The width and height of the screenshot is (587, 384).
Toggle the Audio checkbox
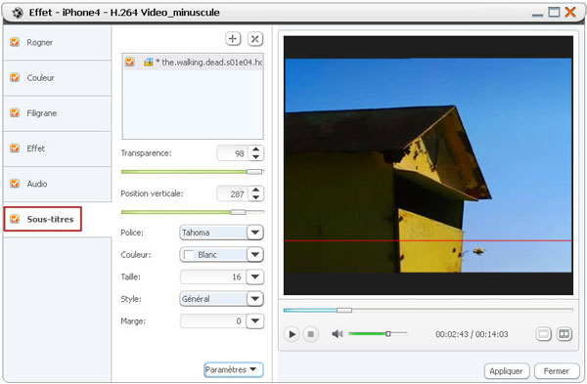pos(15,184)
